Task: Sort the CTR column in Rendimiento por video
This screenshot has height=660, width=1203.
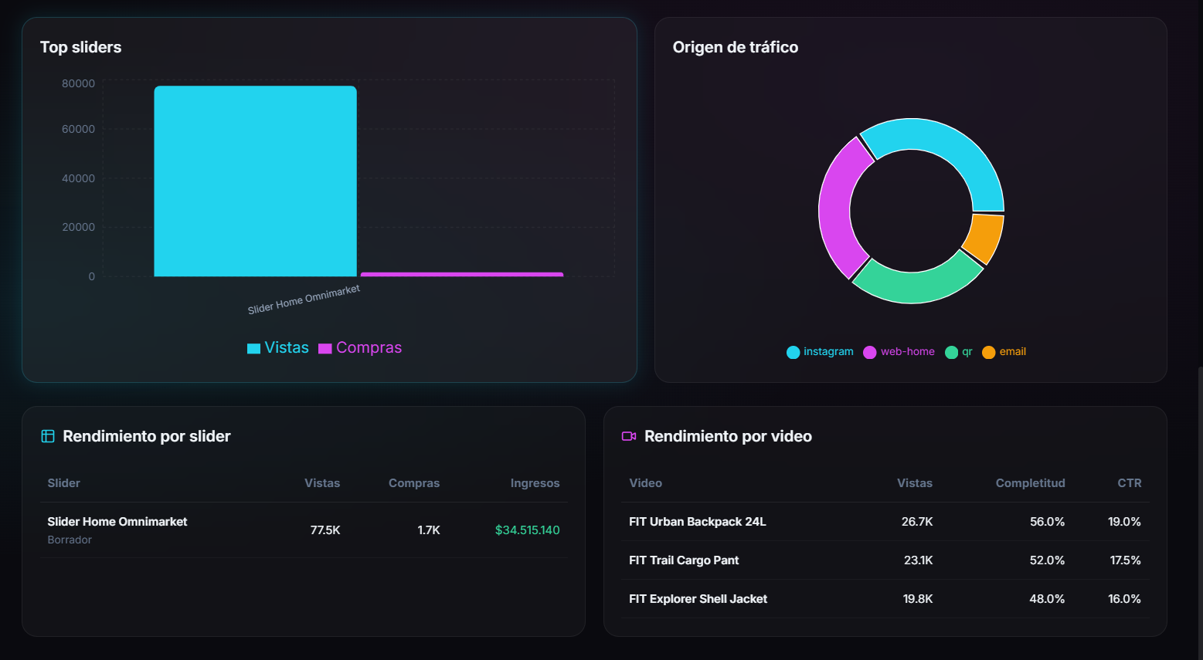Action: [1129, 482]
